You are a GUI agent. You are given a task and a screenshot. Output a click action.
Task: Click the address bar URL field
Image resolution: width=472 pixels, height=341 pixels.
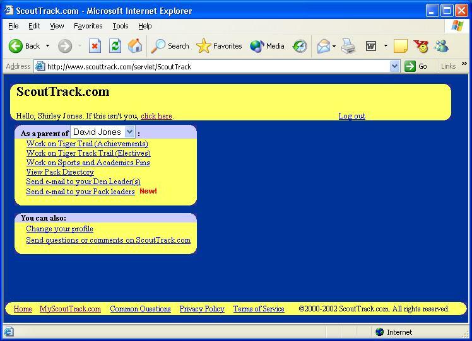pyautogui.click(x=217, y=66)
